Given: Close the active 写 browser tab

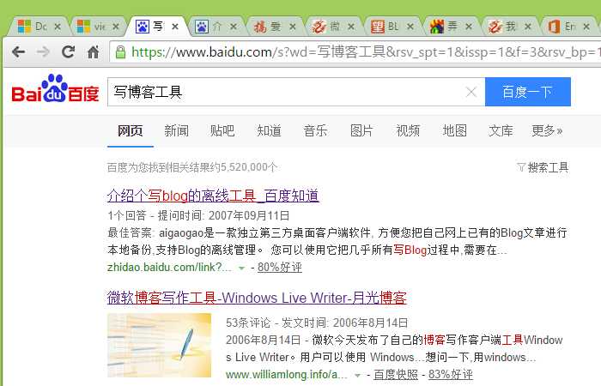Looking at the screenshot, I should click(x=175, y=27).
